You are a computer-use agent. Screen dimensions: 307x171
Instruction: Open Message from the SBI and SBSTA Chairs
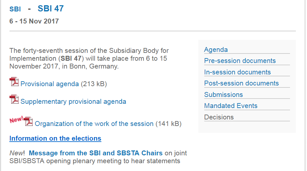coord(96,153)
